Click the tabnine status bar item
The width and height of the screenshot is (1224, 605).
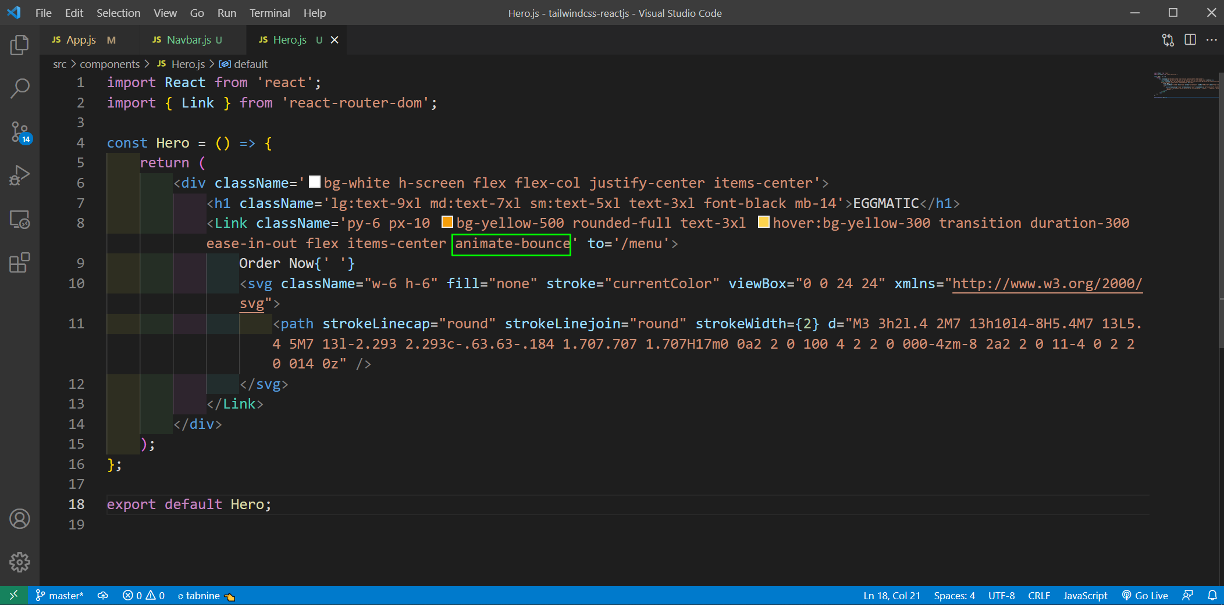pyautogui.click(x=206, y=595)
